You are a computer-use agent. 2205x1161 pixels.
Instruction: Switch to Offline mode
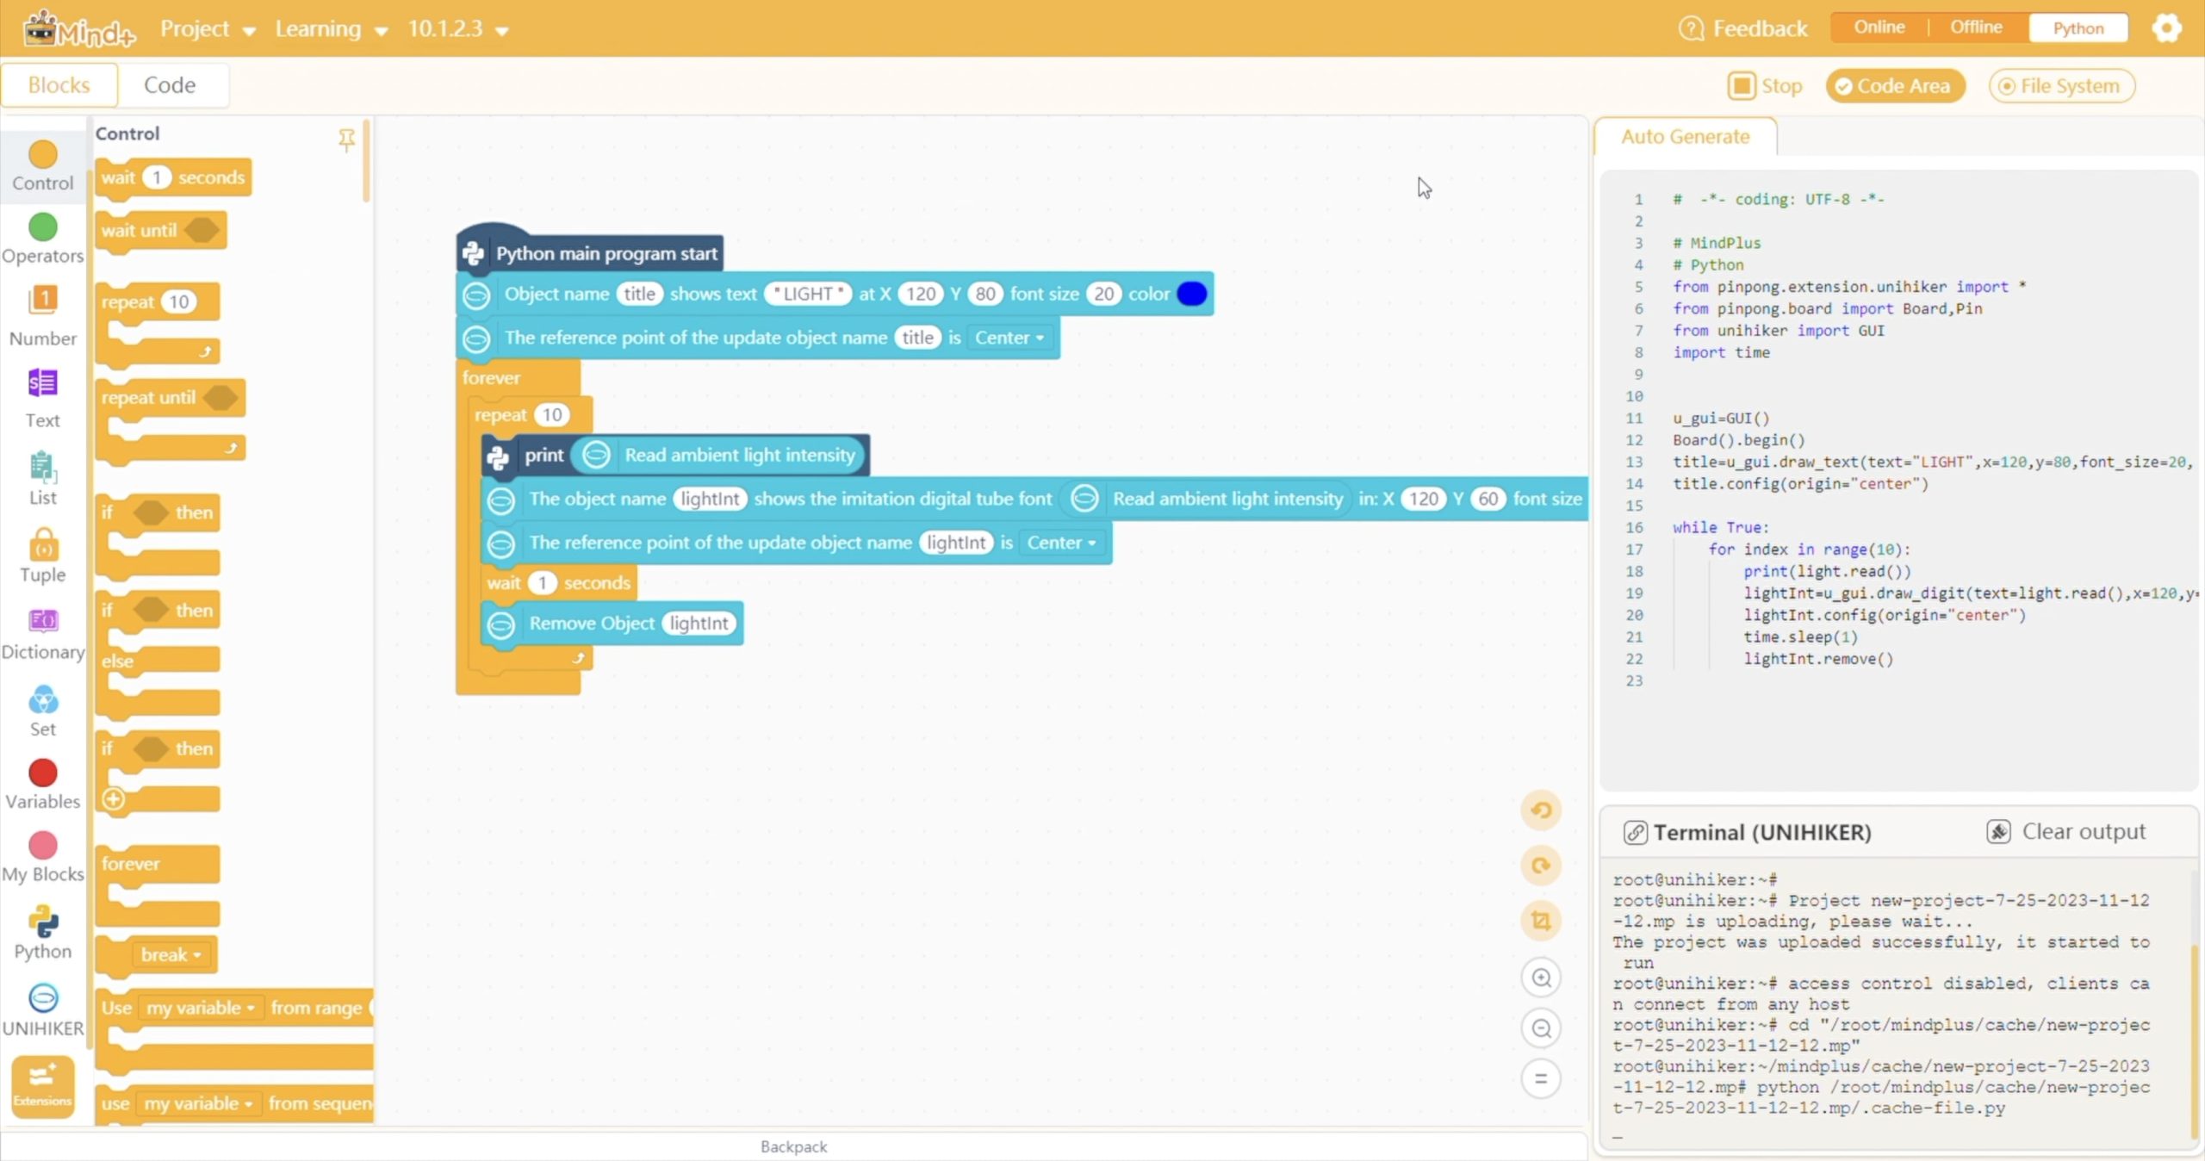(x=1976, y=28)
